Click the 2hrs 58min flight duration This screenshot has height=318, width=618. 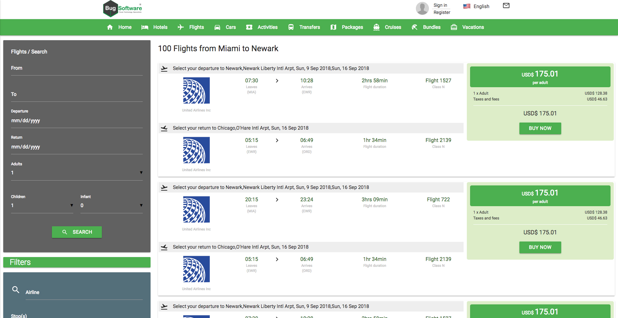375,80
